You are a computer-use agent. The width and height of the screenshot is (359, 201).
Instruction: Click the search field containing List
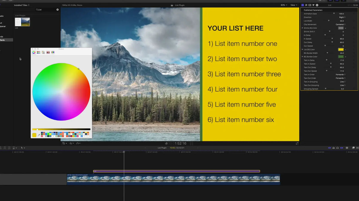pyautogui.click(x=47, y=10)
